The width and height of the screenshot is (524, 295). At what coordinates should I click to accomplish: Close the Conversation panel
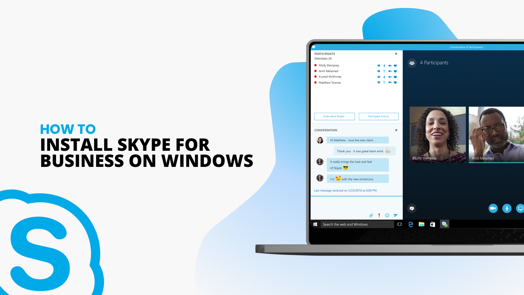click(x=396, y=130)
